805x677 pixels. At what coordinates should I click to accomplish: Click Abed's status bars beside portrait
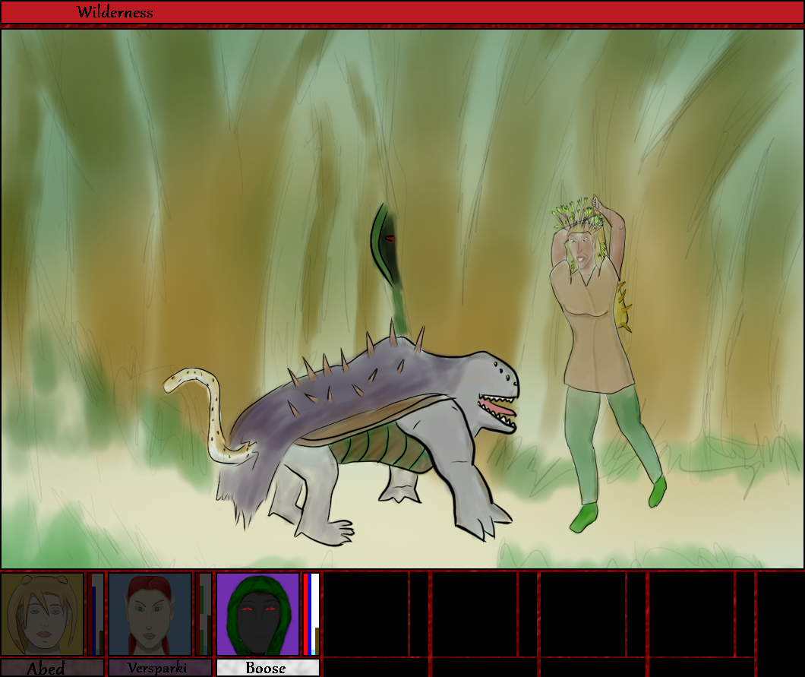96,614
